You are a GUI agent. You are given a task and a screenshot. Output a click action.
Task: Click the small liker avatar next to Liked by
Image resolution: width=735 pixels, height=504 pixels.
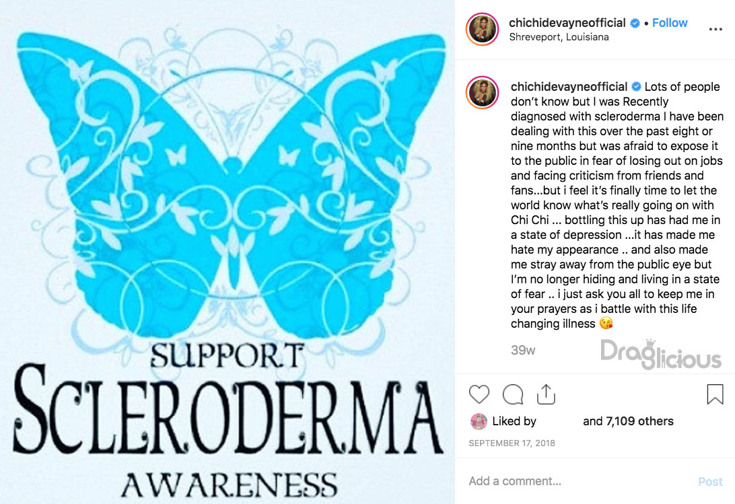479,421
